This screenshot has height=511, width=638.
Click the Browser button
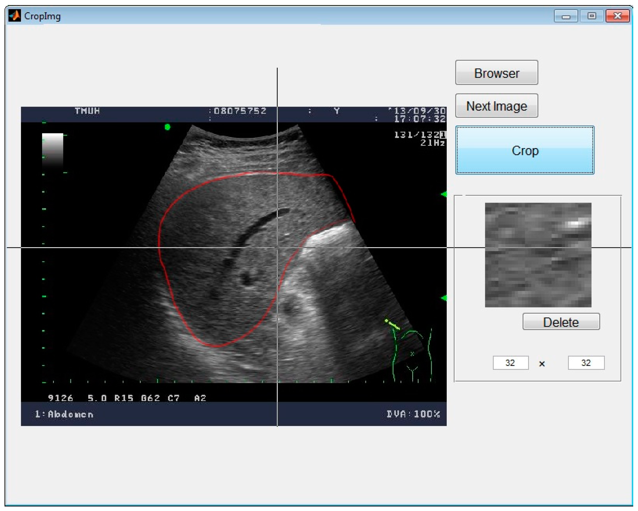(496, 73)
